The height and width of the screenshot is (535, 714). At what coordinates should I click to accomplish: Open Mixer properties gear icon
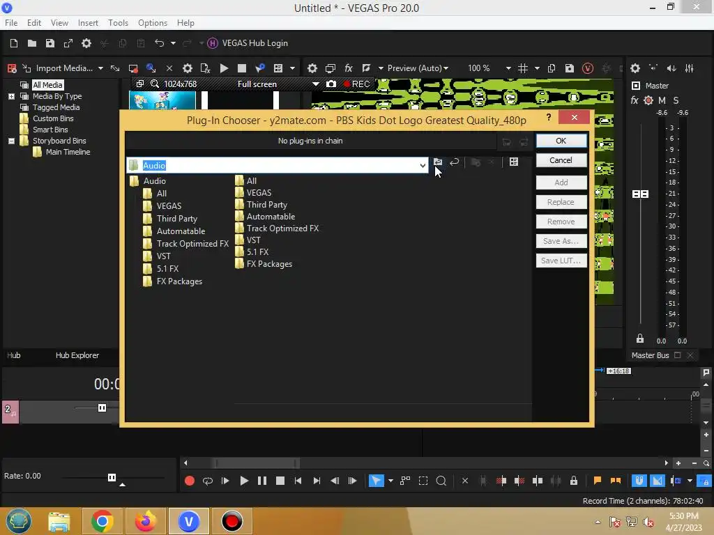635,68
